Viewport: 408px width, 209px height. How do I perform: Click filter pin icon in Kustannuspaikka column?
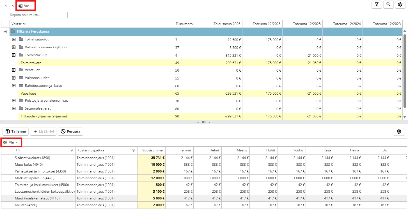134,151
